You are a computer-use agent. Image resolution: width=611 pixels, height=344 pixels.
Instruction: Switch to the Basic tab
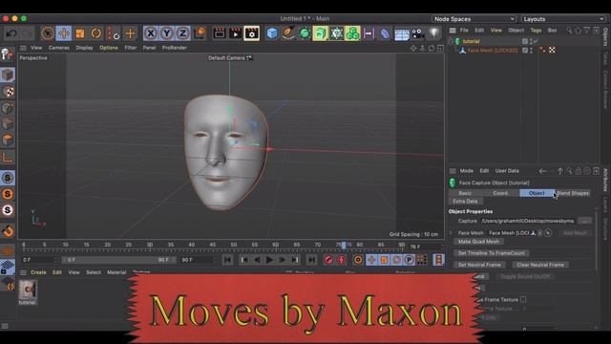tap(465, 193)
